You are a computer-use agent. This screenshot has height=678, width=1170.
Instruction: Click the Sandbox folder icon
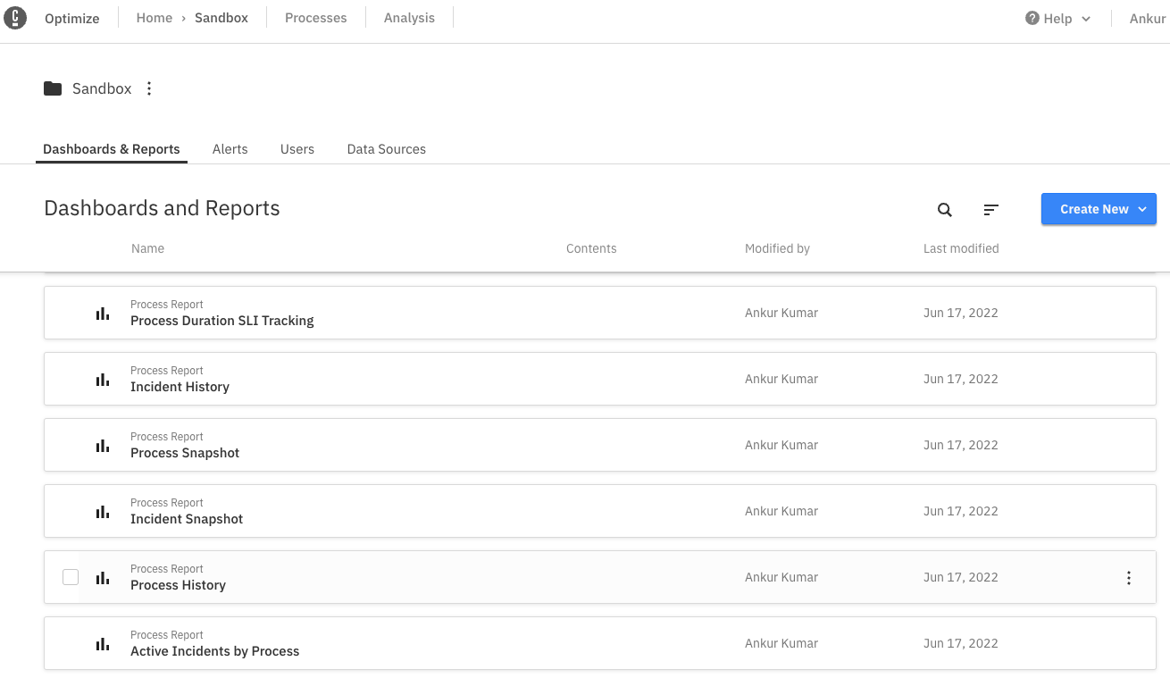53,88
